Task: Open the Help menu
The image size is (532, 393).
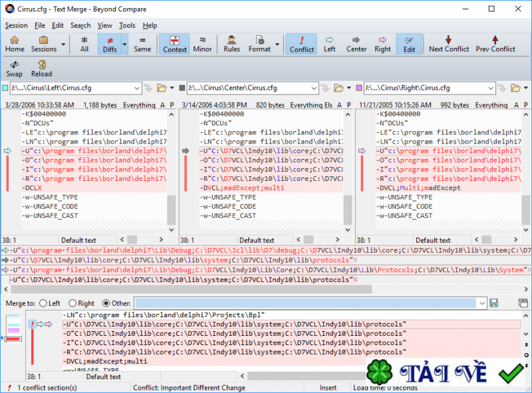Action: pos(150,25)
